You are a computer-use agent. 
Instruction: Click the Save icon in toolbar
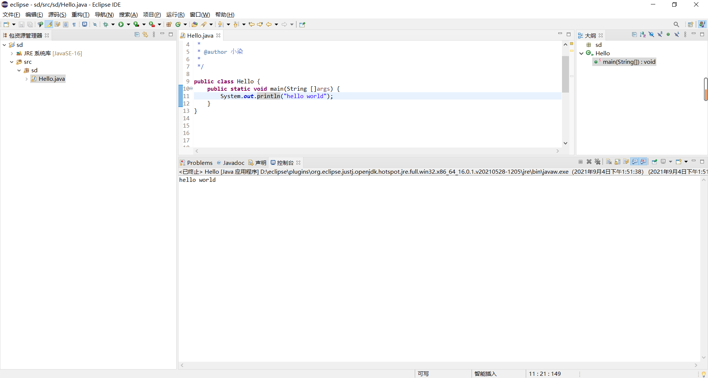coord(21,24)
